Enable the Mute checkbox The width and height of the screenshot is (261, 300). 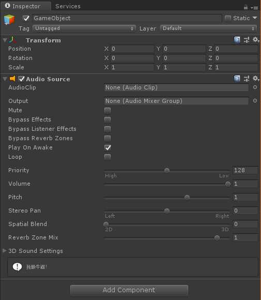pyautogui.click(x=108, y=110)
